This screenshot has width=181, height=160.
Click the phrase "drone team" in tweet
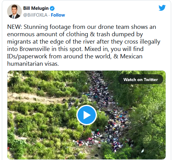pyautogui.click(x=113, y=27)
